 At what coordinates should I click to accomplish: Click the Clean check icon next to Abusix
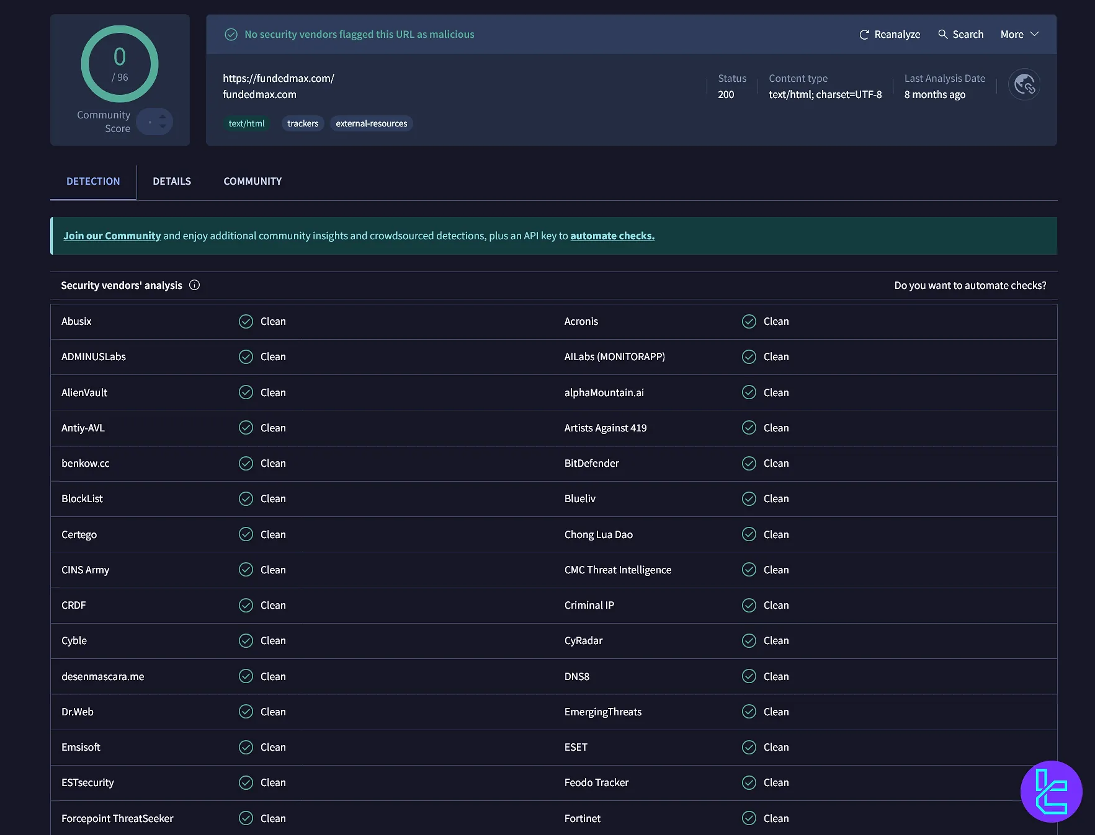(246, 321)
